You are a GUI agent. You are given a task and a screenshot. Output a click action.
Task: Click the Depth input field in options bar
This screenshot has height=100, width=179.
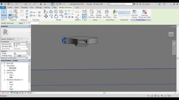click(31, 23)
